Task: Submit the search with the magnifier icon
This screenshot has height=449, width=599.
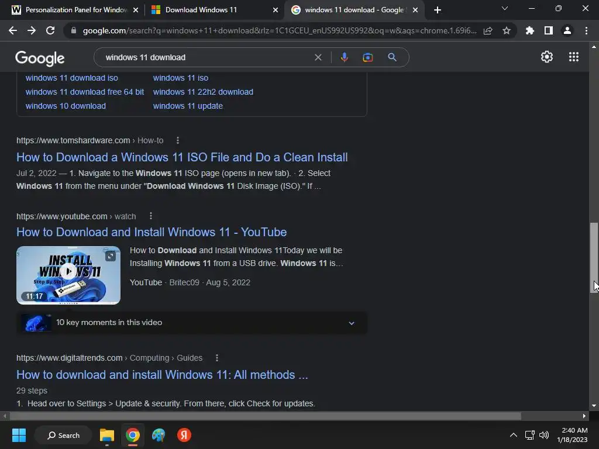Action: click(392, 57)
